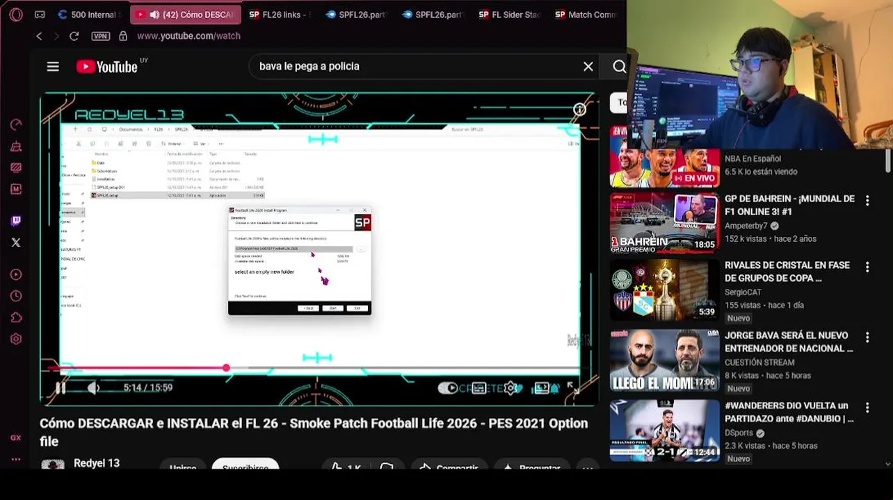Image resolution: width=893 pixels, height=500 pixels.
Task: View site security padlock info
Action: tap(123, 36)
